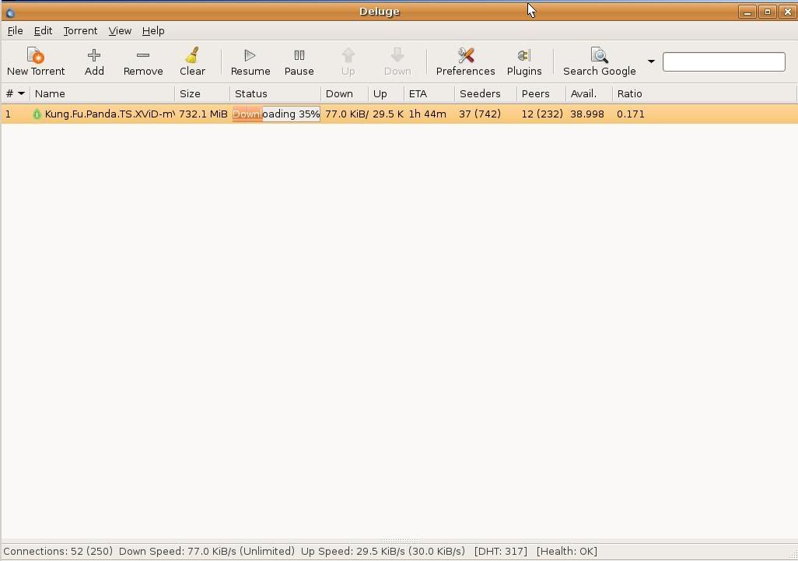The image size is (798, 561).
Task: Click the green torrent status icon beside Kung.Fu.Panda
Action: click(x=37, y=114)
